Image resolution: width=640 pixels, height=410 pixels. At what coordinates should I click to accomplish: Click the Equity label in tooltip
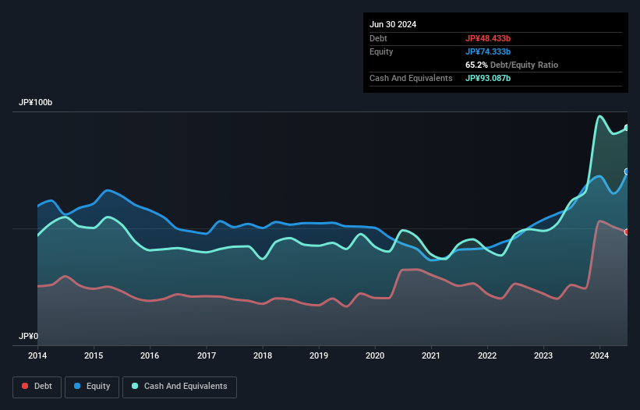[381, 51]
